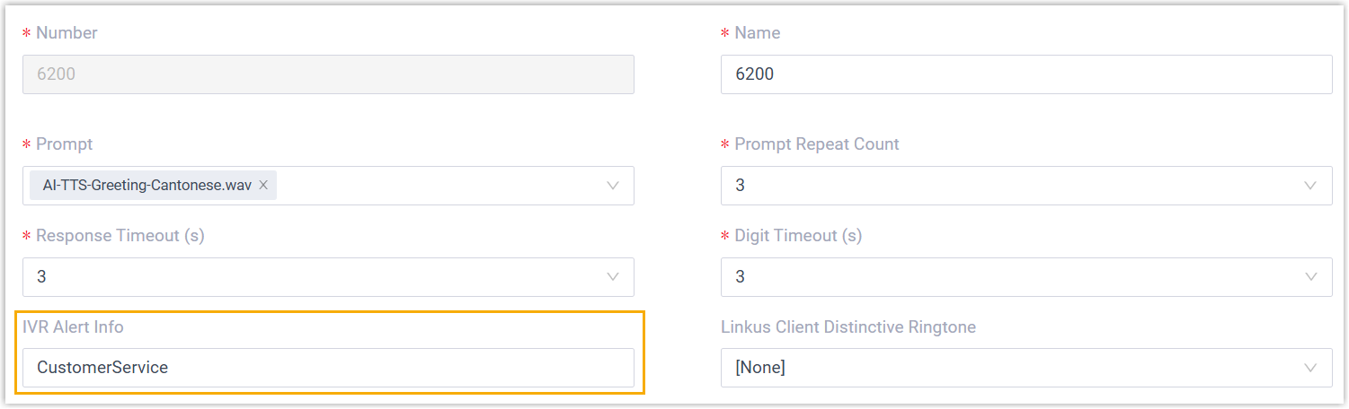The width and height of the screenshot is (1349, 409).
Task: Click the Name field label
Action: tap(757, 33)
